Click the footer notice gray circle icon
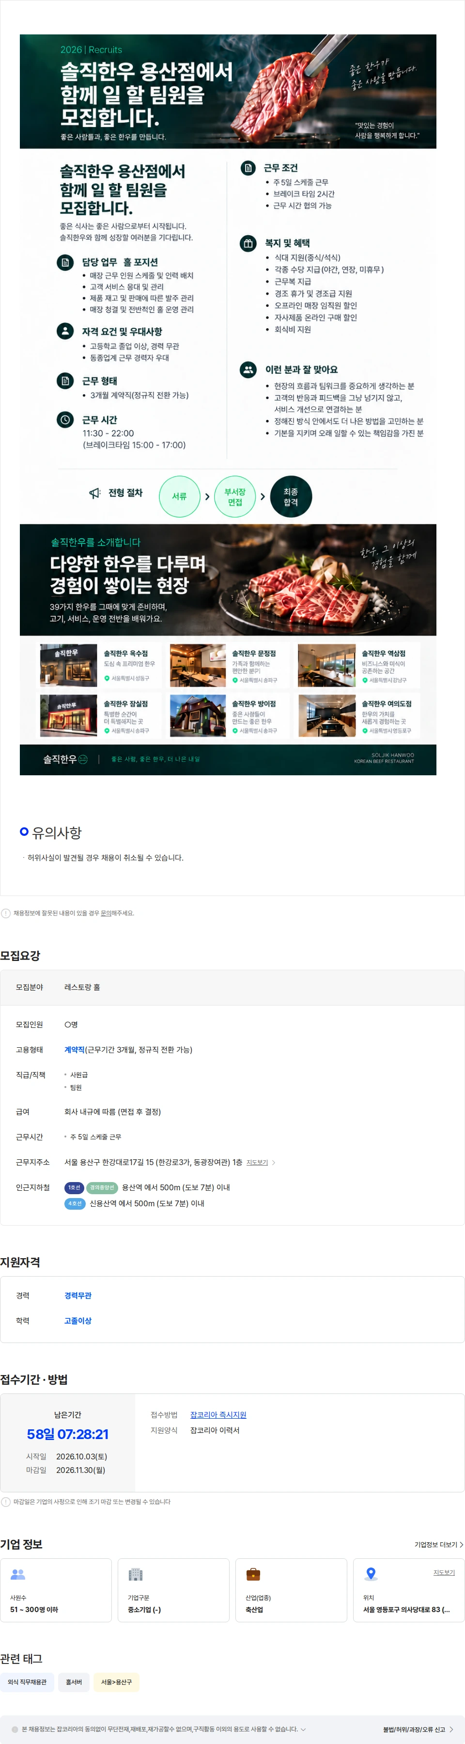 point(15,1728)
